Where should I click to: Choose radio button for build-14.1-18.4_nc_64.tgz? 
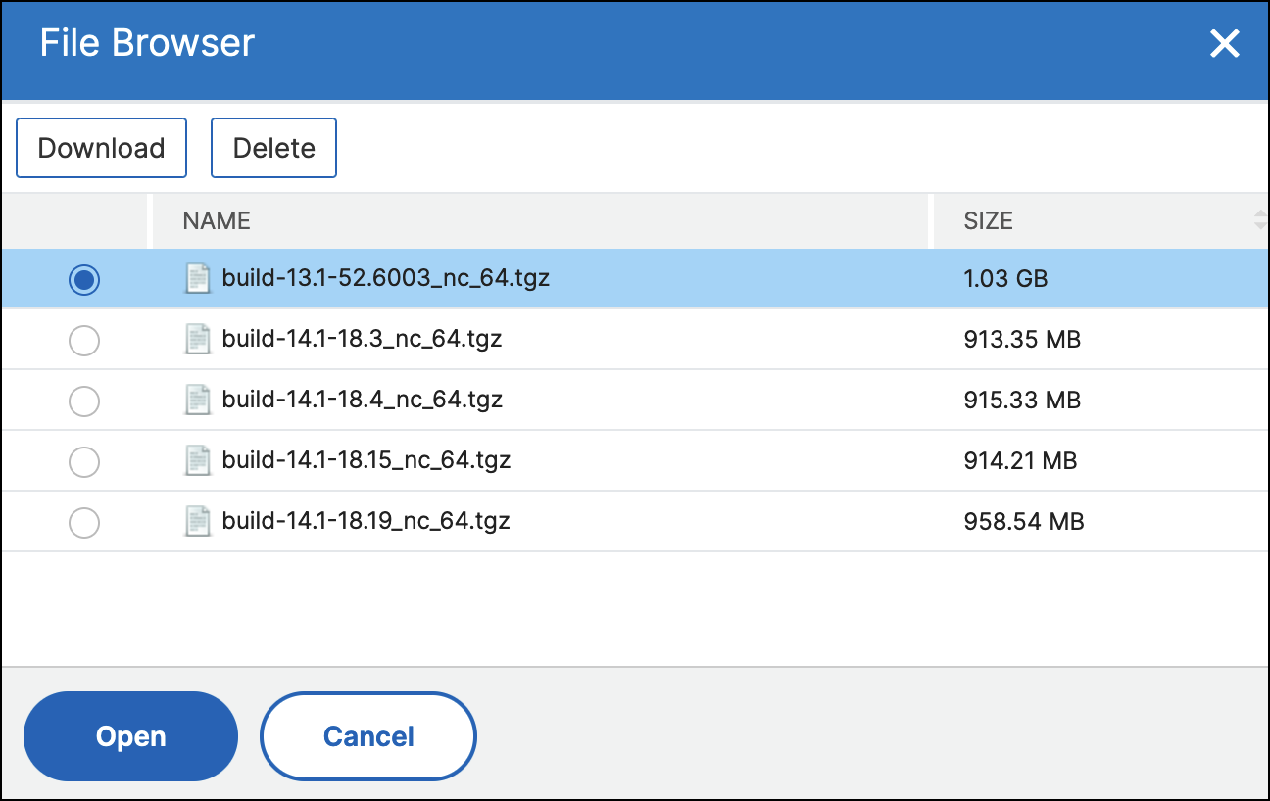84,401
